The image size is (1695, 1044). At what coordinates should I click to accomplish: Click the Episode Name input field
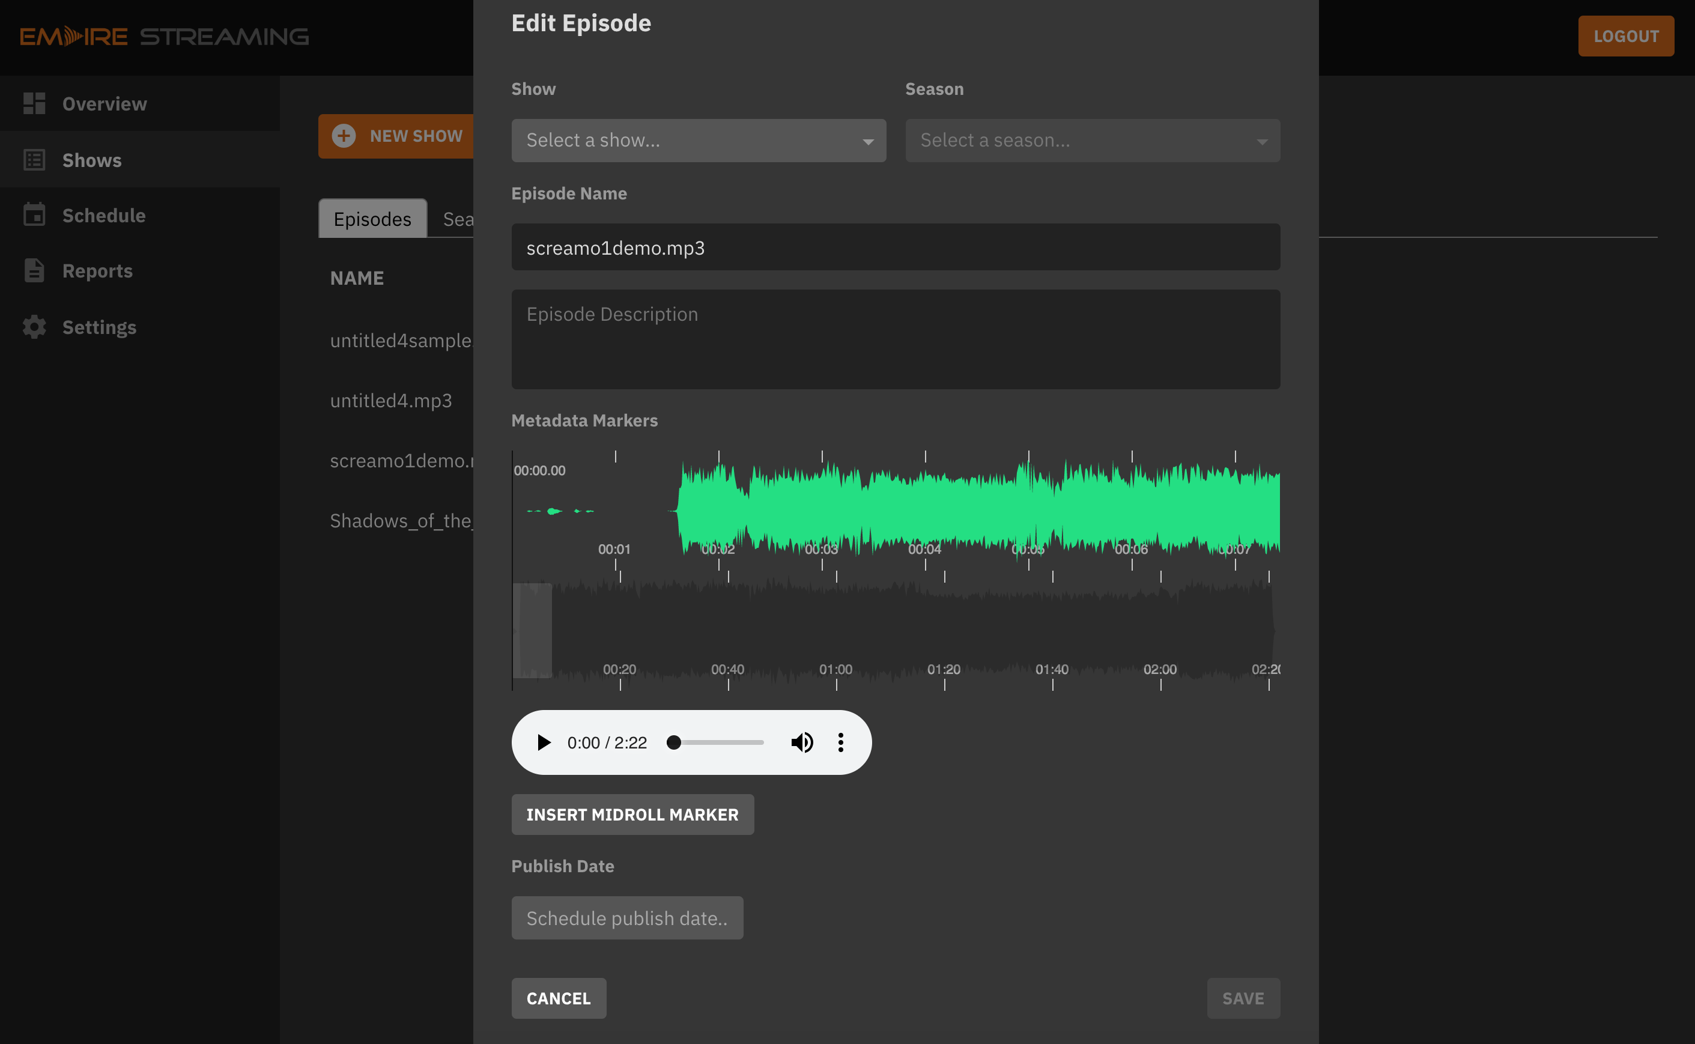(x=895, y=247)
